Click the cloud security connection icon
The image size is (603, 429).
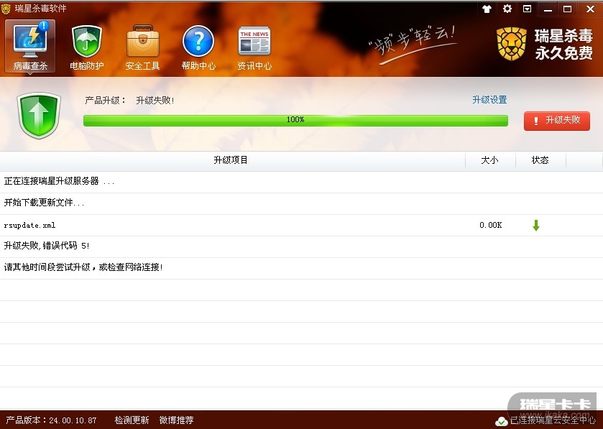click(x=501, y=422)
